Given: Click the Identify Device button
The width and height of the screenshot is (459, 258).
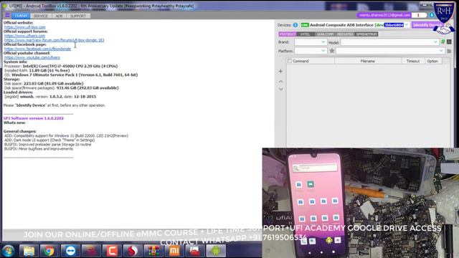Looking at the screenshot, I should click(427, 25).
